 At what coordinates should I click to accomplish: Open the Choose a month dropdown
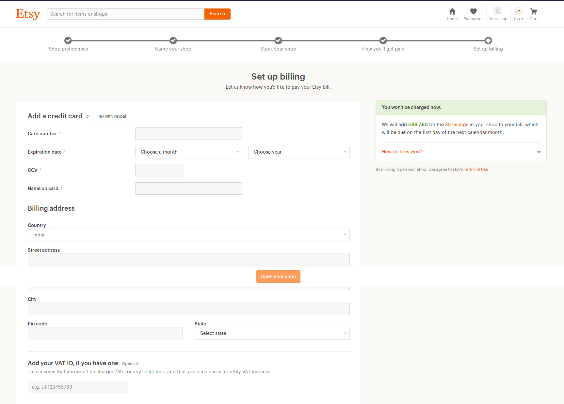click(189, 152)
